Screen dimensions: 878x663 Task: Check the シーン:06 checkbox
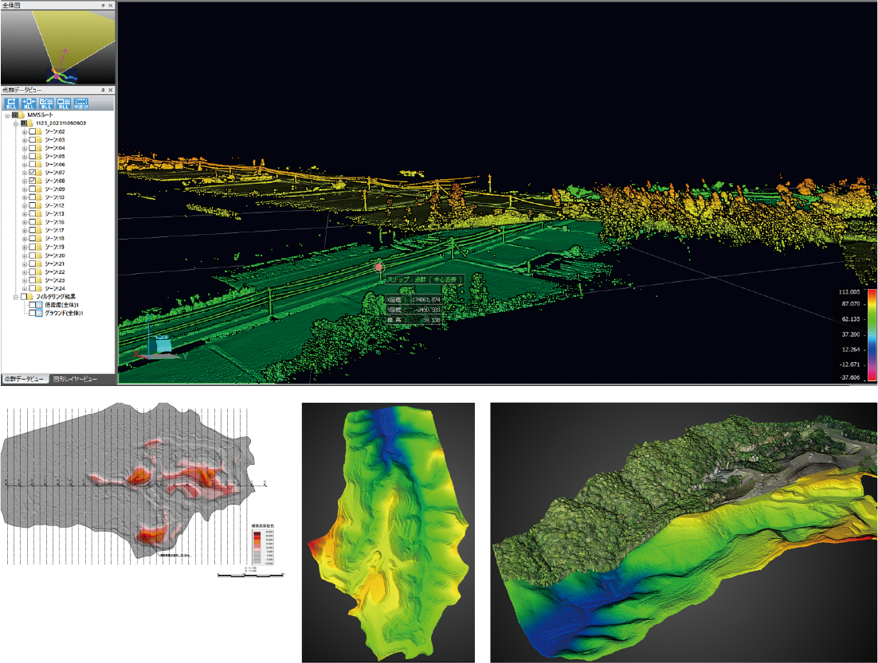click(x=33, y=165)
